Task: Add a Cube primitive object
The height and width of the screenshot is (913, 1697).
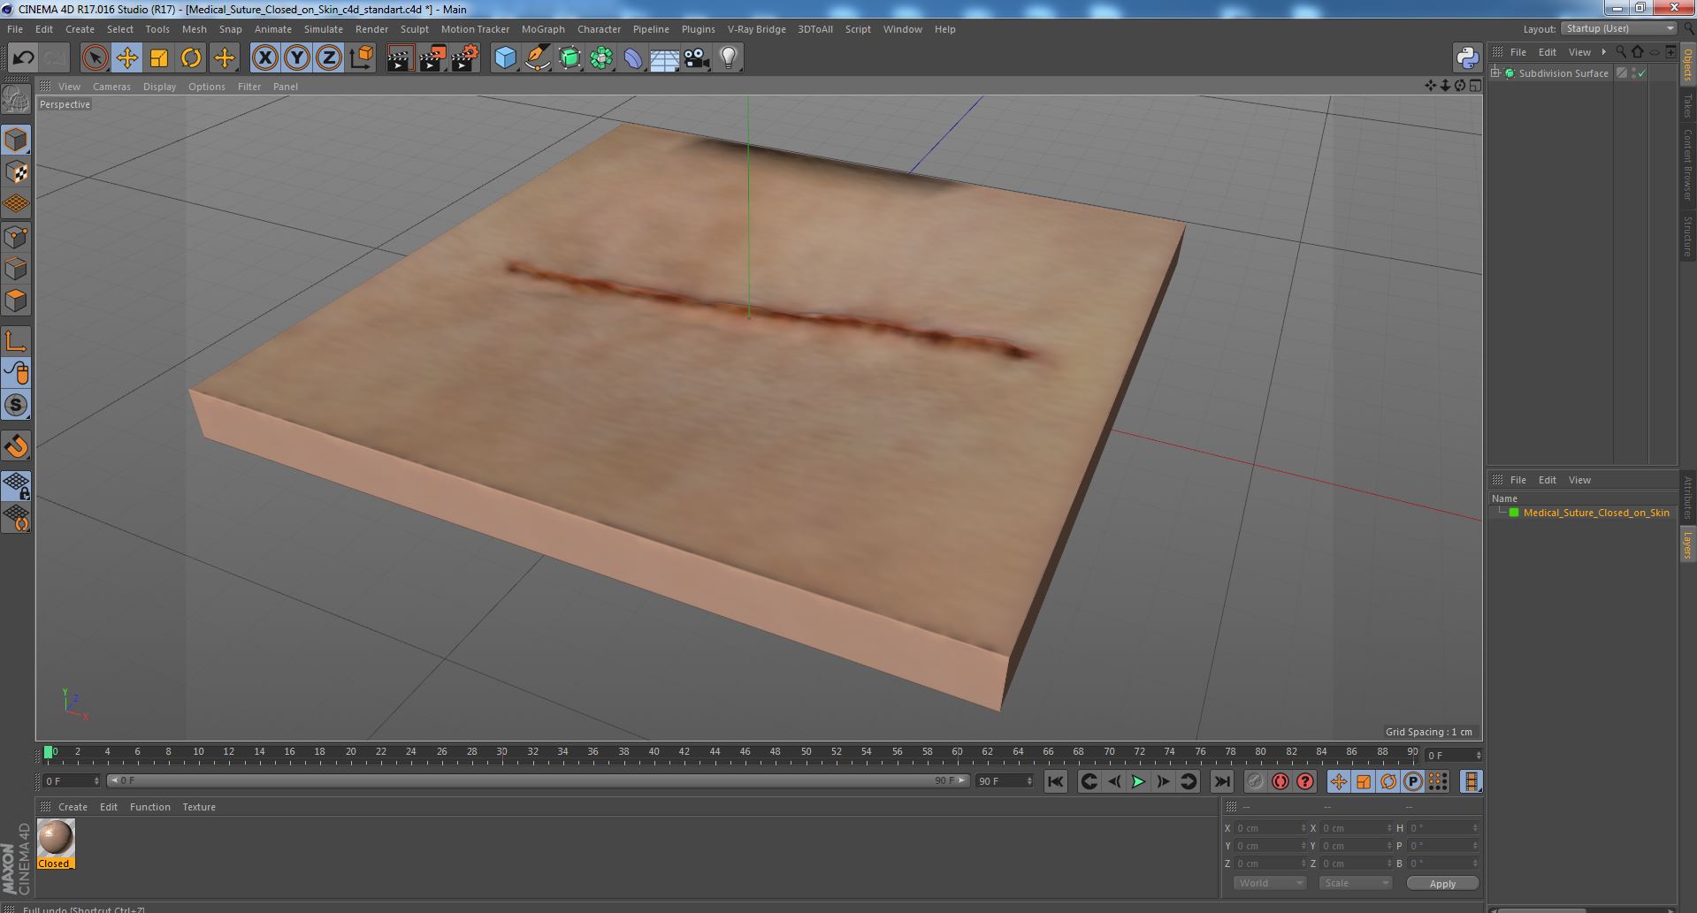Action: click(x=505, y=58)
